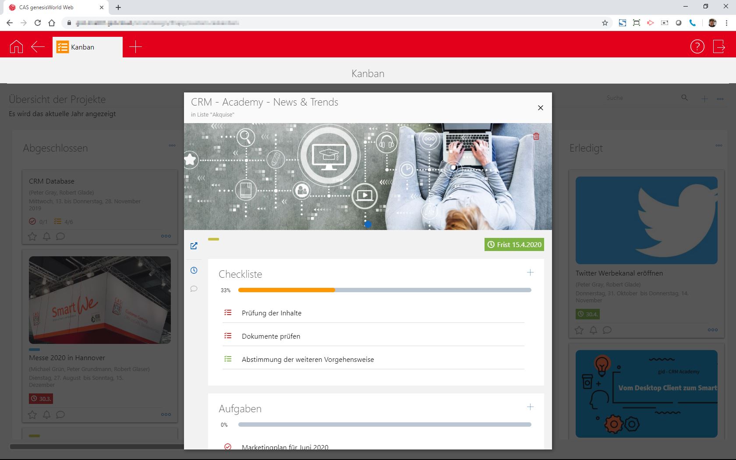Image resolution: width=736 pixels, height=460 pixels.
Task: Open Abstimmung der weiteren Vorgehensweise entry
Action: coord(308,359)
